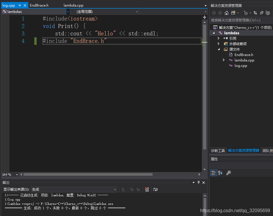Click the editor horizontal scrollbar thumb
Viewport: 273px width, 216px height.
88,175
